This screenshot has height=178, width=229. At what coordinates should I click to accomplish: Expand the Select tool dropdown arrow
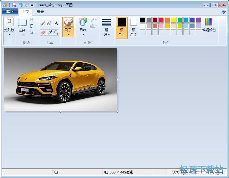click(23, 35)
